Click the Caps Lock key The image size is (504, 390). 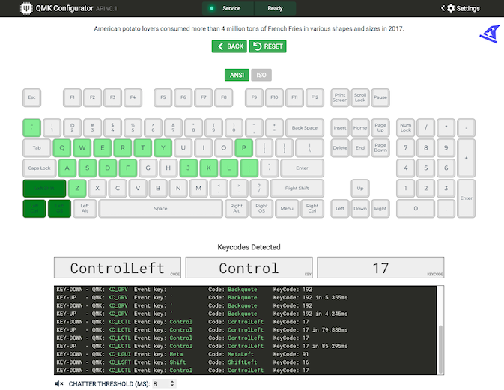click(39, 168)
